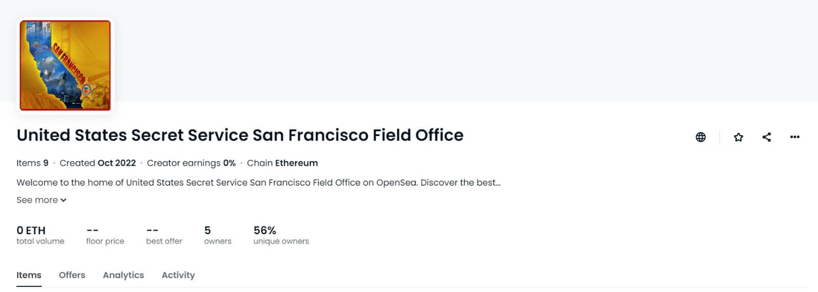Add collection to watchlist with star icon
The image size is (818, 292).
coord(738,137)
